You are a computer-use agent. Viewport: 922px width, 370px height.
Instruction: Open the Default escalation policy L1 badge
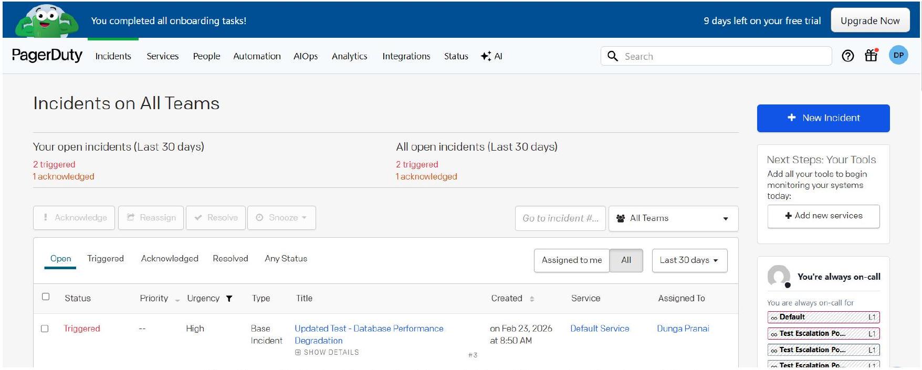(823, 318)
